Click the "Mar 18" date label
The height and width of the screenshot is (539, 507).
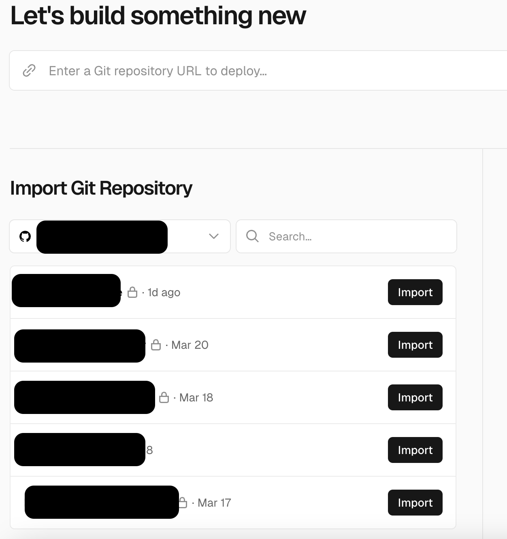coord(196,398)
